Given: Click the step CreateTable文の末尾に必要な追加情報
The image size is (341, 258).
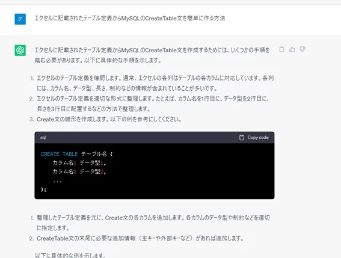Looking at the screenshot, I should (140, 238).
